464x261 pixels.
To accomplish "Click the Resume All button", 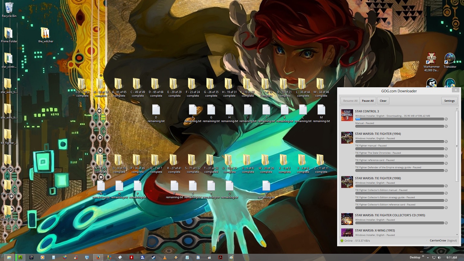I will [x=350, y=101].
